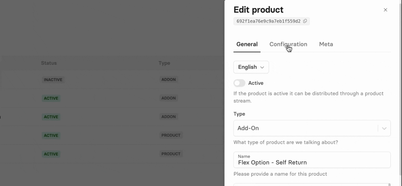This screenshot has width=402, height=186.
Task: Sort by the Type column header
Action: click(164, 63)
